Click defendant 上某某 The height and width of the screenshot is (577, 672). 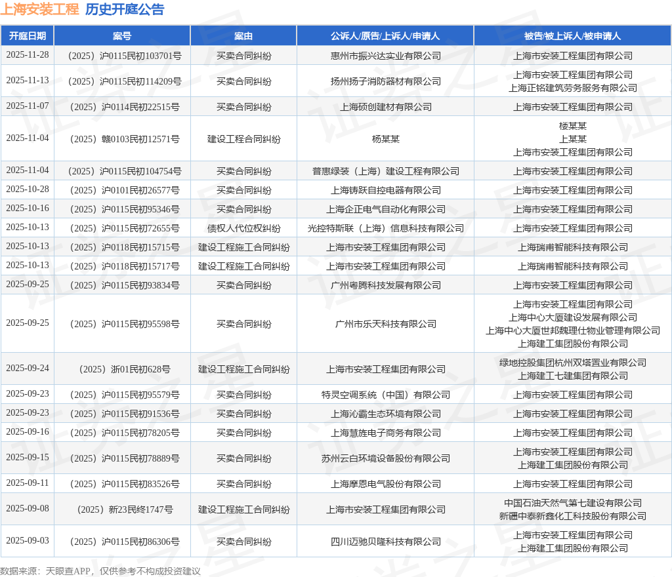[x=572, y=139]
